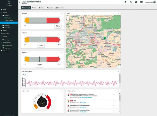Open the more menu of Test alarm

point(117,101)
